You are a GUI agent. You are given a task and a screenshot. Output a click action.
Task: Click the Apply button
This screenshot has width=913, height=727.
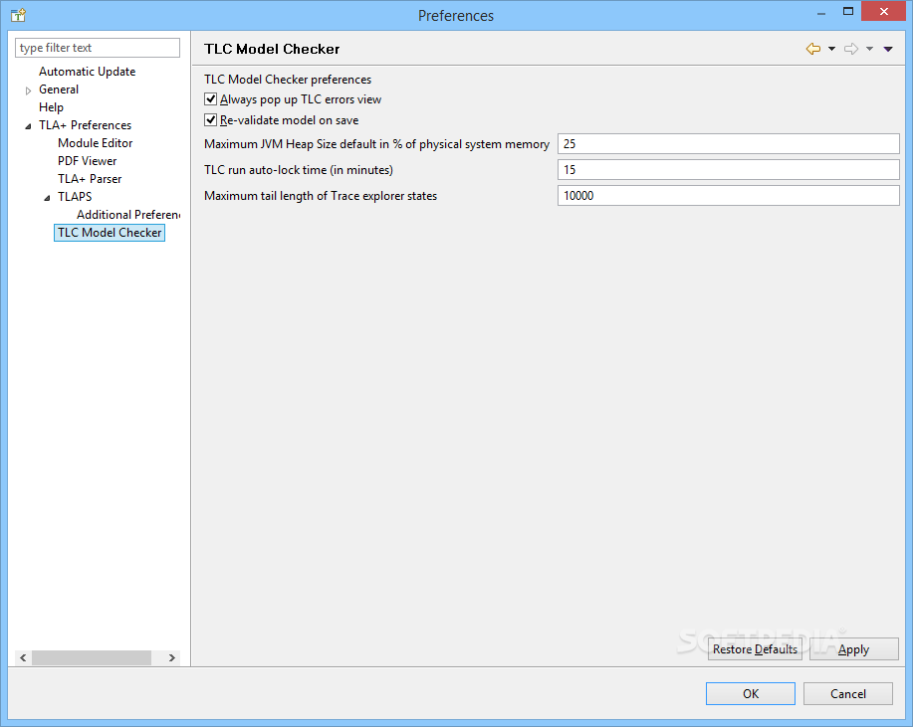point(853,649)
